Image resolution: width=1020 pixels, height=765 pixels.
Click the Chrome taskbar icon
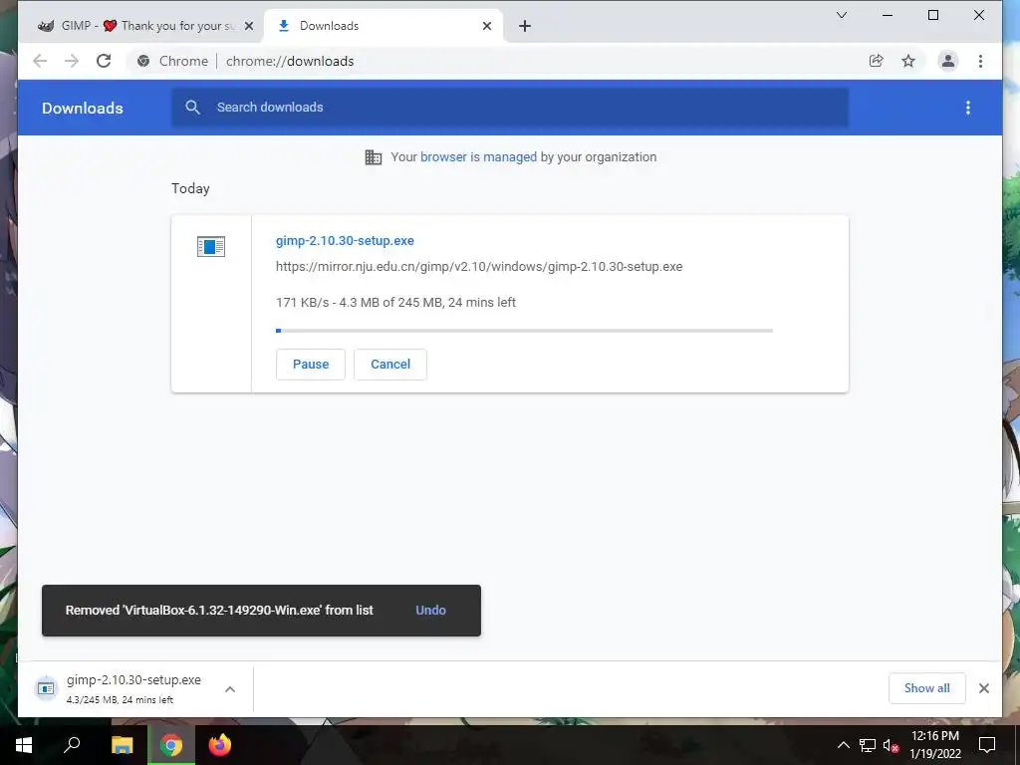(171, 745)
